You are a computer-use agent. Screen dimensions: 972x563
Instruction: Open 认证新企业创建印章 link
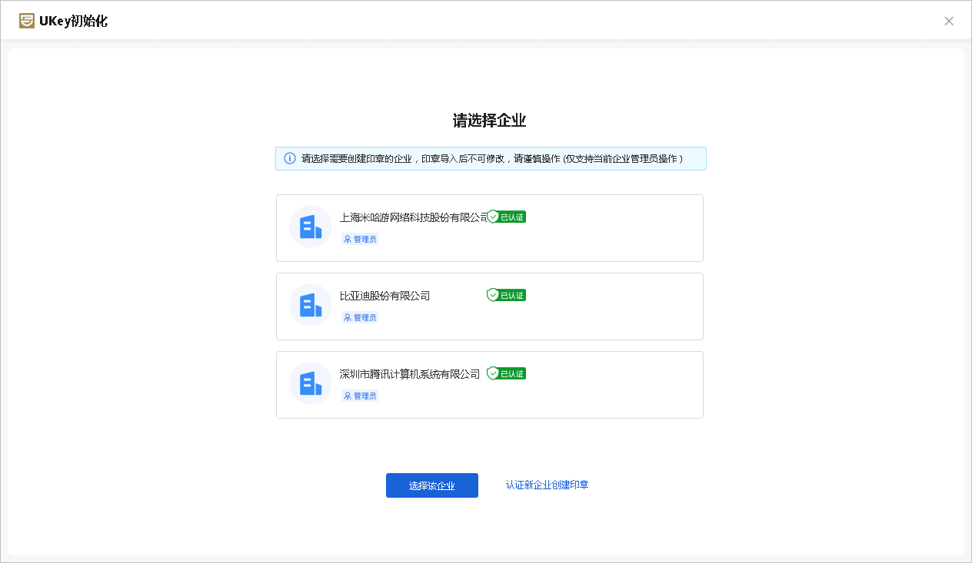[546, 485]
